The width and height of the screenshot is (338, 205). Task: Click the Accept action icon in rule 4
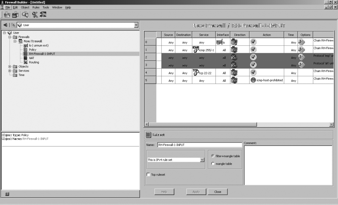pyautogui.click(x=253, y=73)
